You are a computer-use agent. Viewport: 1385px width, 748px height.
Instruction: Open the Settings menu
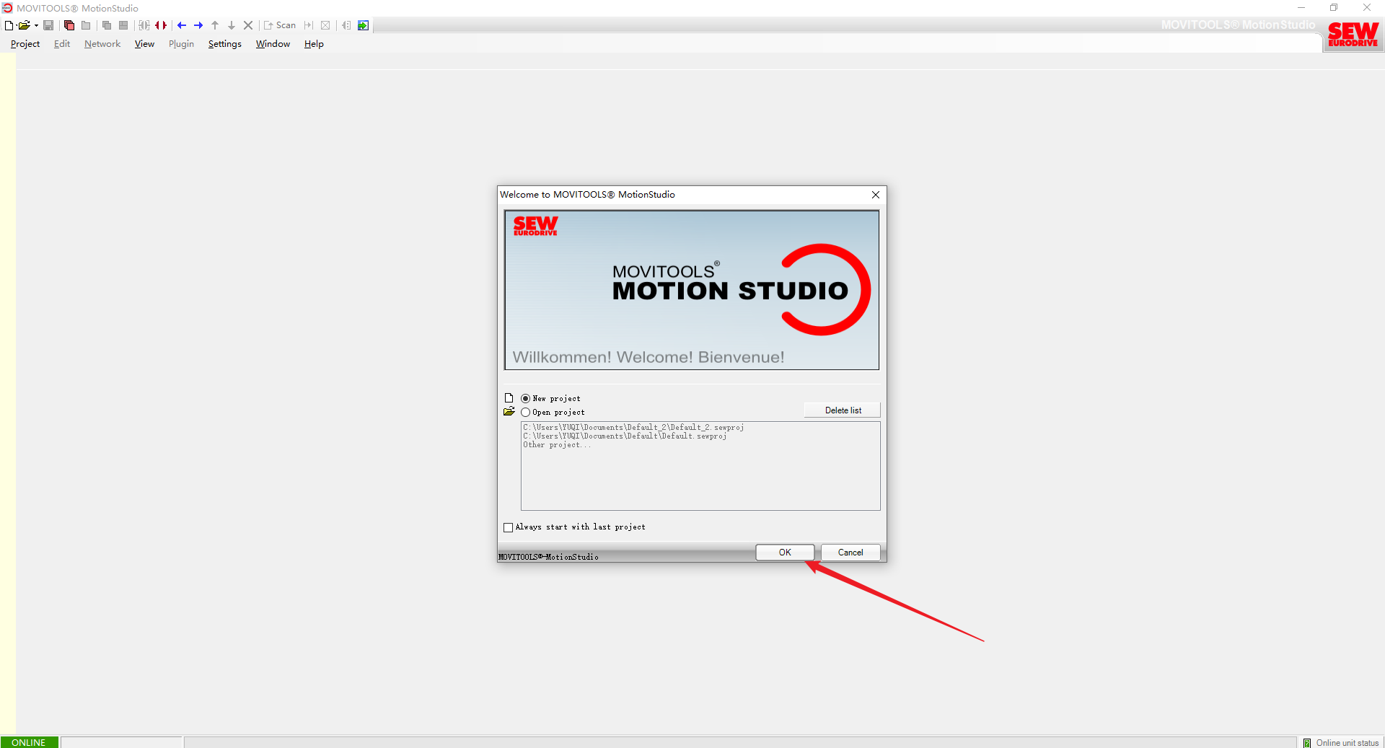coord(224,44)
